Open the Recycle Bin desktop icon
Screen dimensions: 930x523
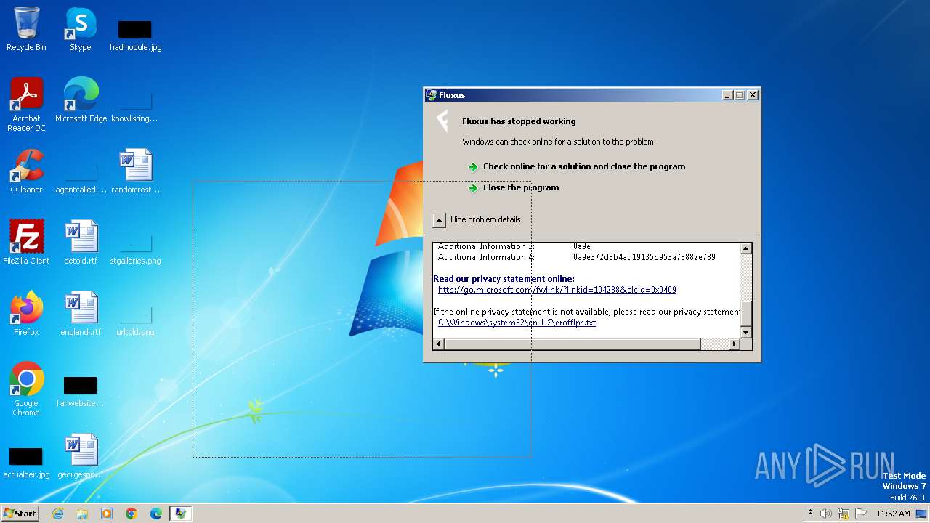pos(26,29)
